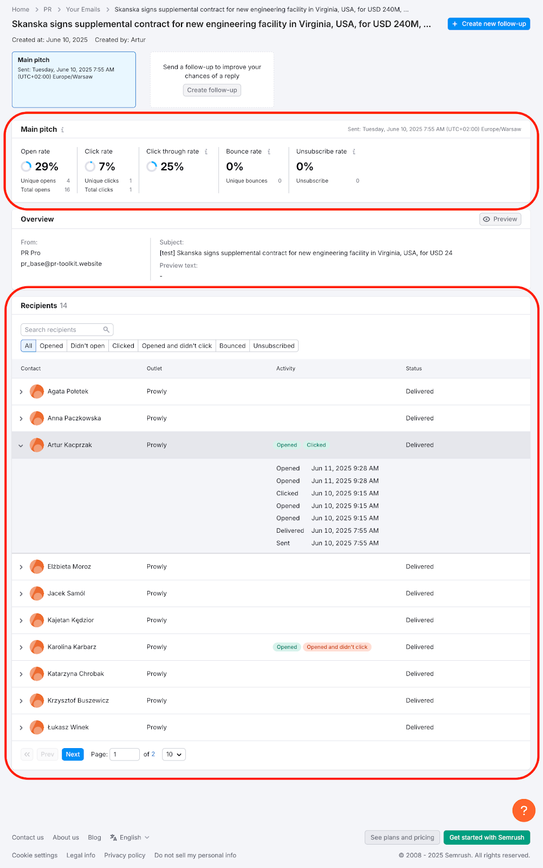
Task: Click info icon beside Bounce rate
Action: [269, 152]
